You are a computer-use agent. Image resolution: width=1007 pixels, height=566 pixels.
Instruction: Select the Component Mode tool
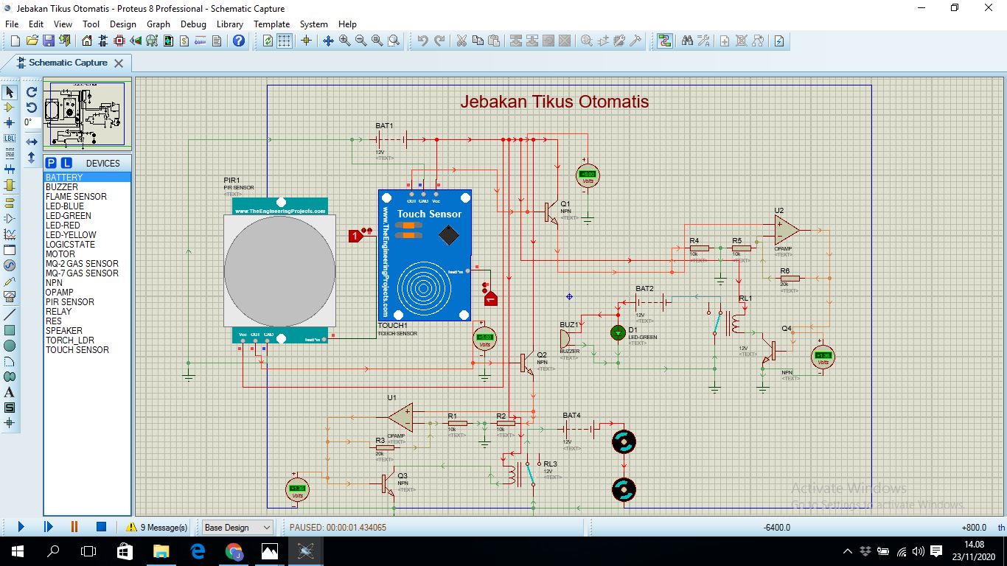(10, 108)
